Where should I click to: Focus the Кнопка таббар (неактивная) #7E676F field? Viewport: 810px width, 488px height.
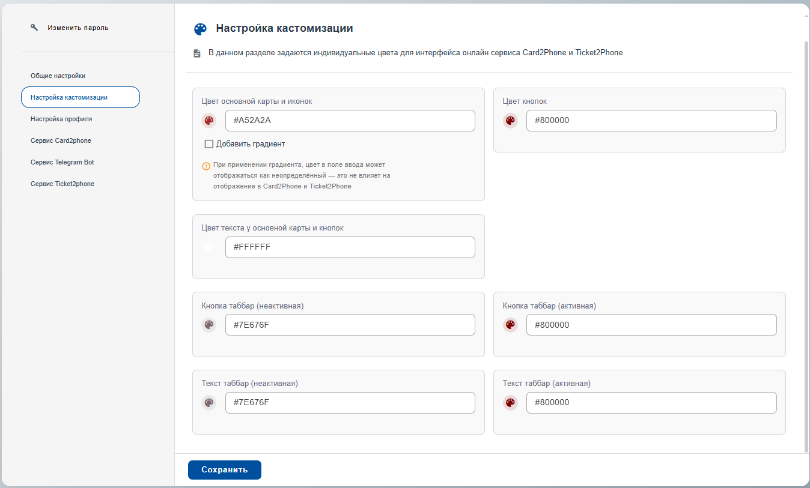coord(350,325)
